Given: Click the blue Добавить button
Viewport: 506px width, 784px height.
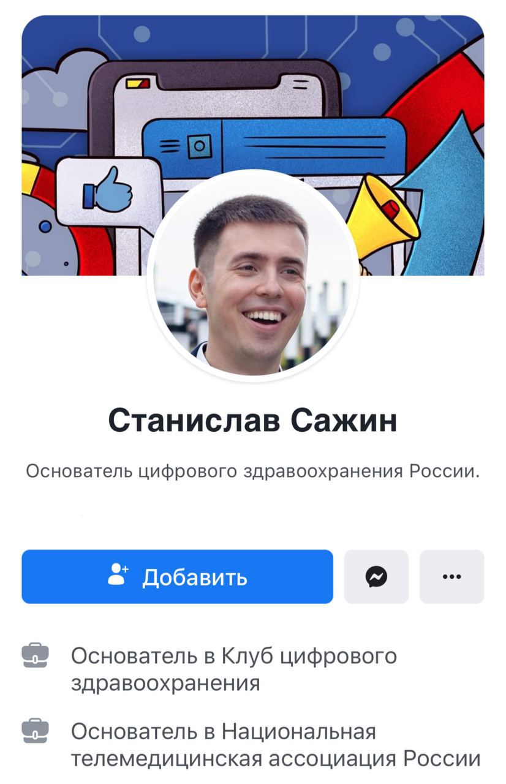Looking at the screenshot, I should point(178,576).
